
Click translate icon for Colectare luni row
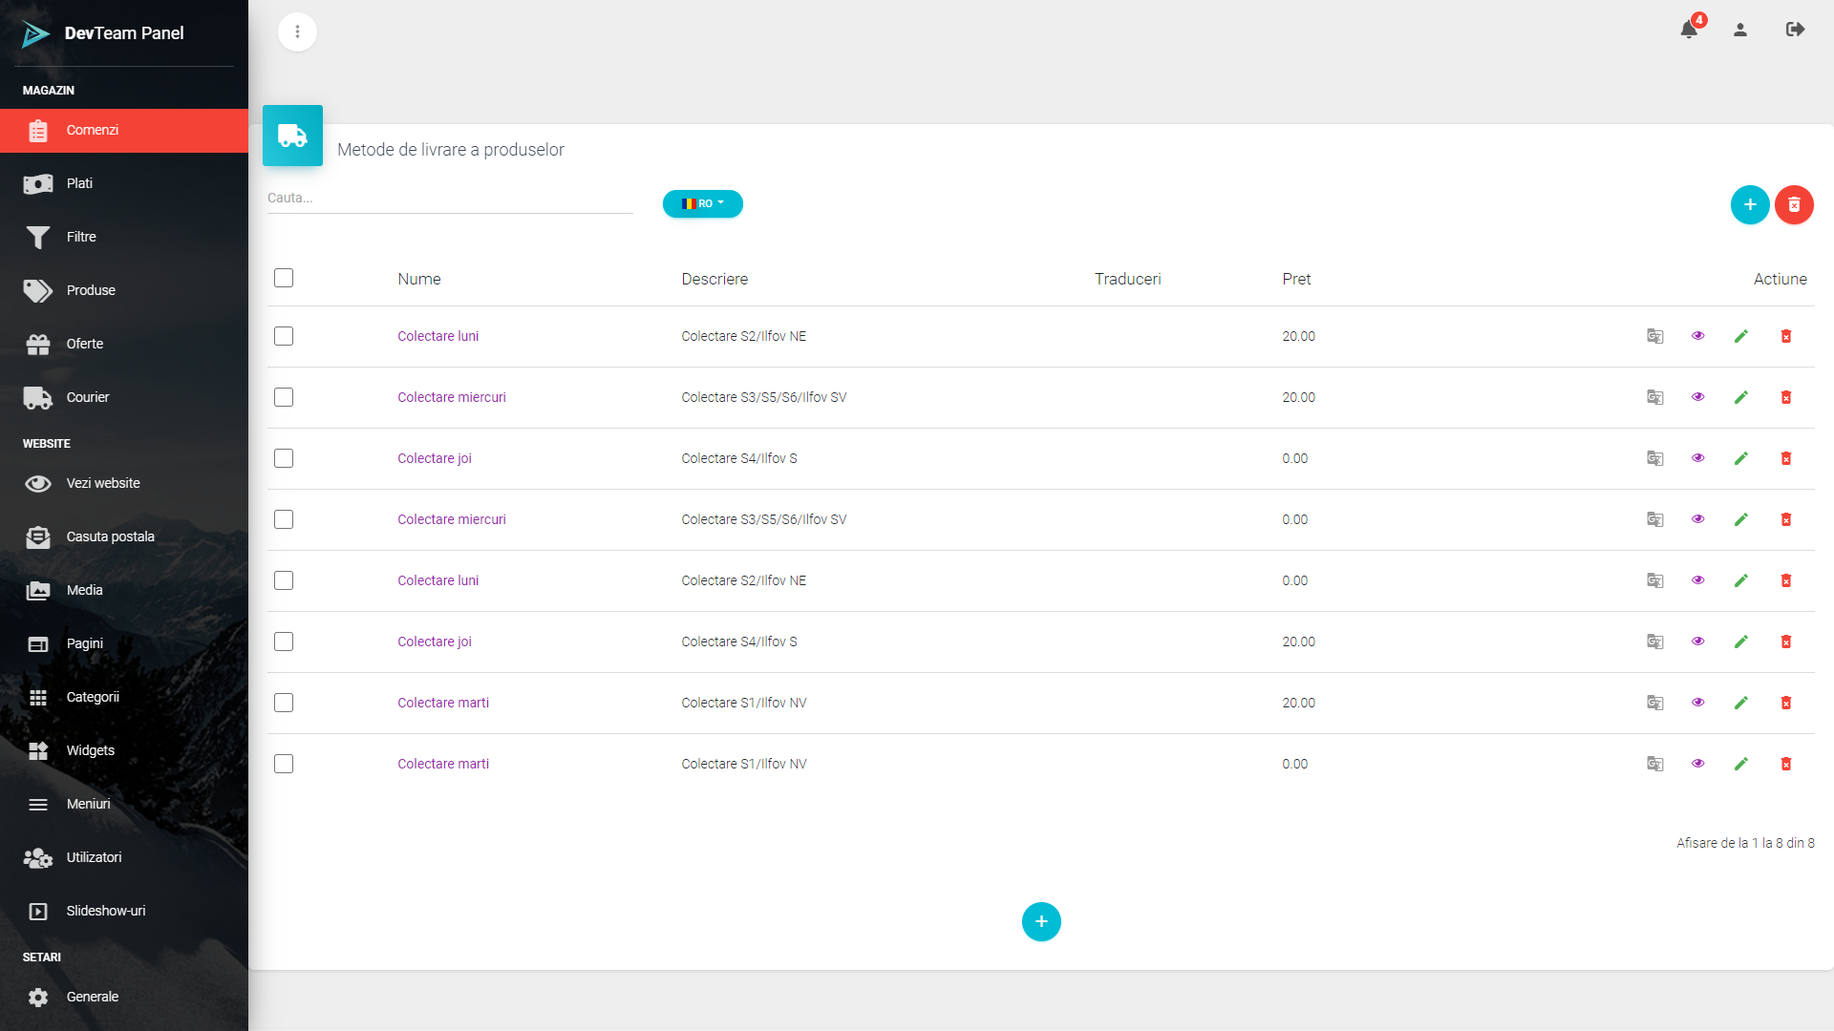click(x=1655, y=336)
